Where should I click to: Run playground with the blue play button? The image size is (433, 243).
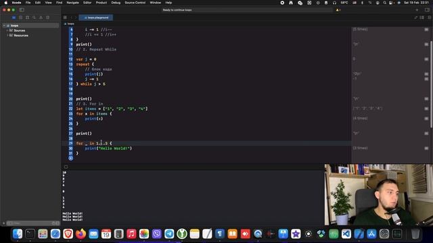70,158
